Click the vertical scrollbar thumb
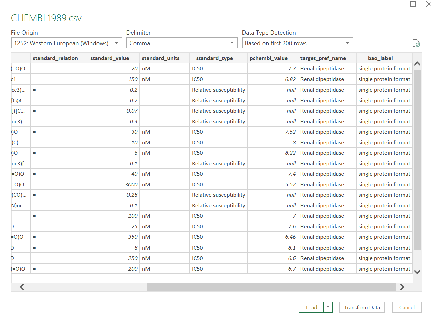The height and width of the screenshot is (325, 431). tap(417, 160)
